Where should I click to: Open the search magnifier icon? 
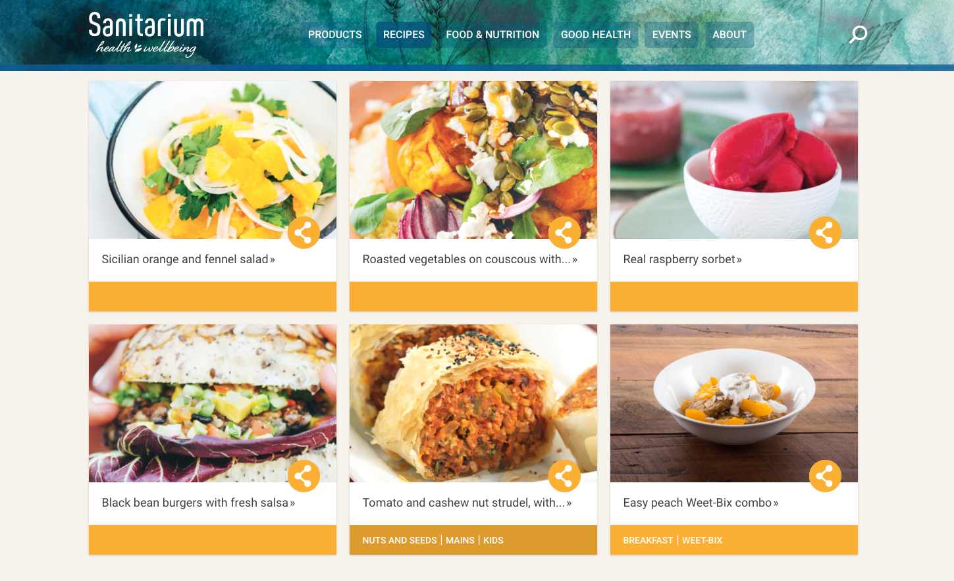(858, 34)
